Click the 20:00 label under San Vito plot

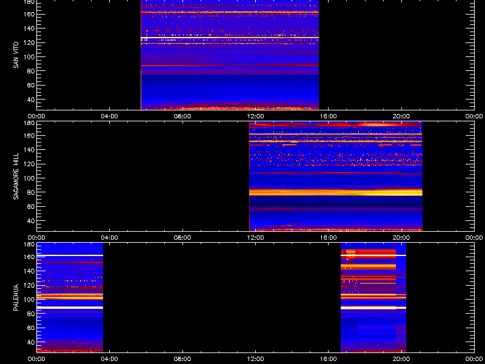(x=401, y=116)
